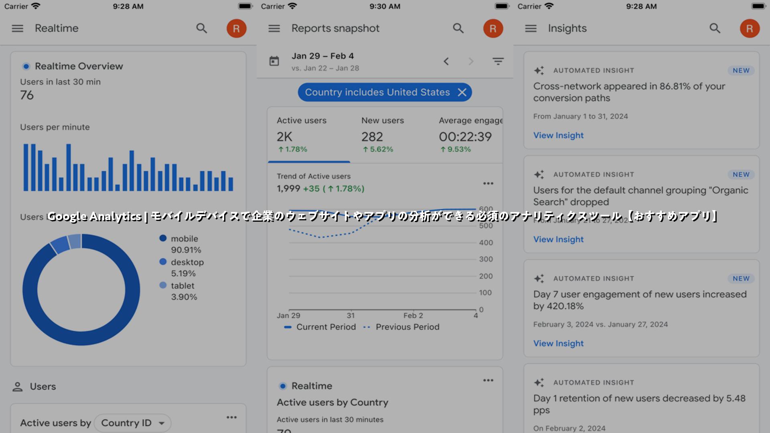This screenshot has height=433, width=770.
Task: Open account avatar R on Insights screen
Action: point(750,28)
